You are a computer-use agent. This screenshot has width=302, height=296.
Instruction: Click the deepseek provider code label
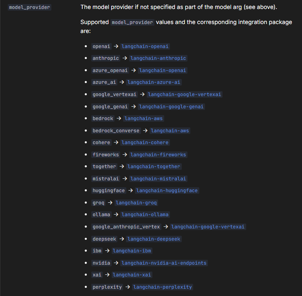(104, 239)
